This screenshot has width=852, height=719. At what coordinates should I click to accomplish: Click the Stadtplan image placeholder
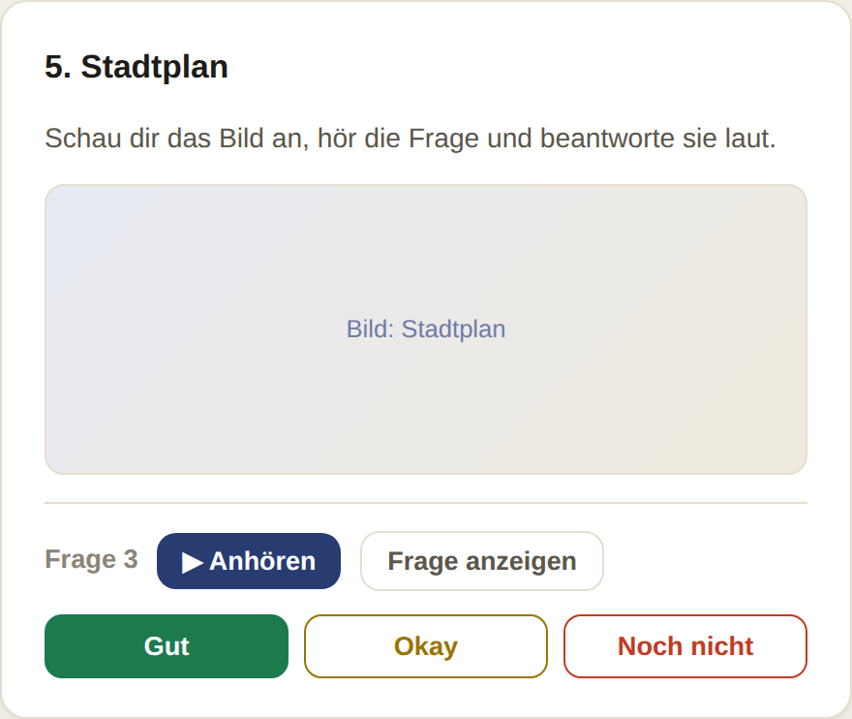click(426, 329)
